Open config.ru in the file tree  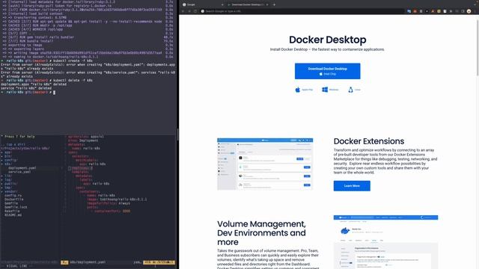[x=13, y=196]
